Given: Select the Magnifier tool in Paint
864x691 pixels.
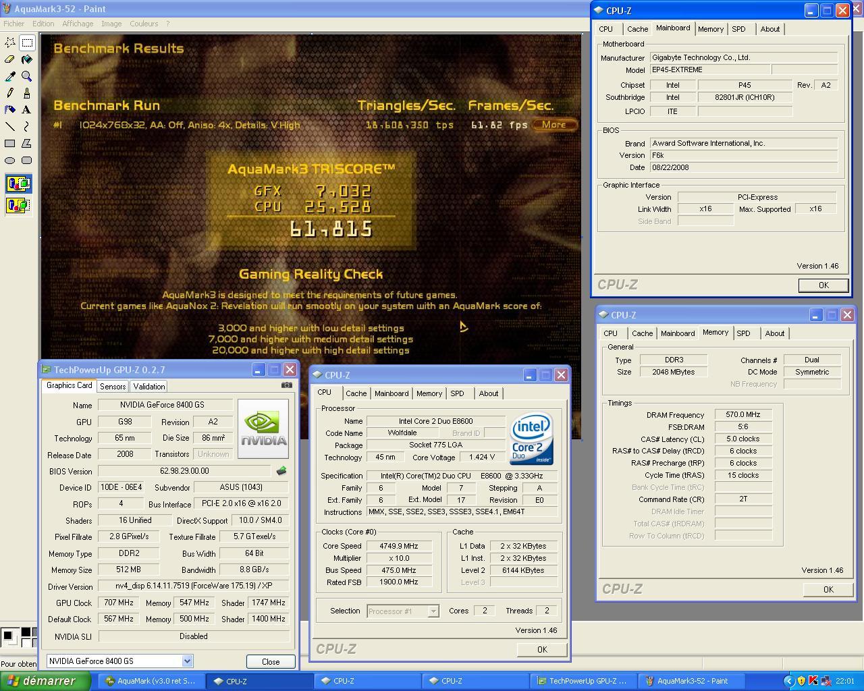Looking at the screenshot, I should (x=27, y=76).
